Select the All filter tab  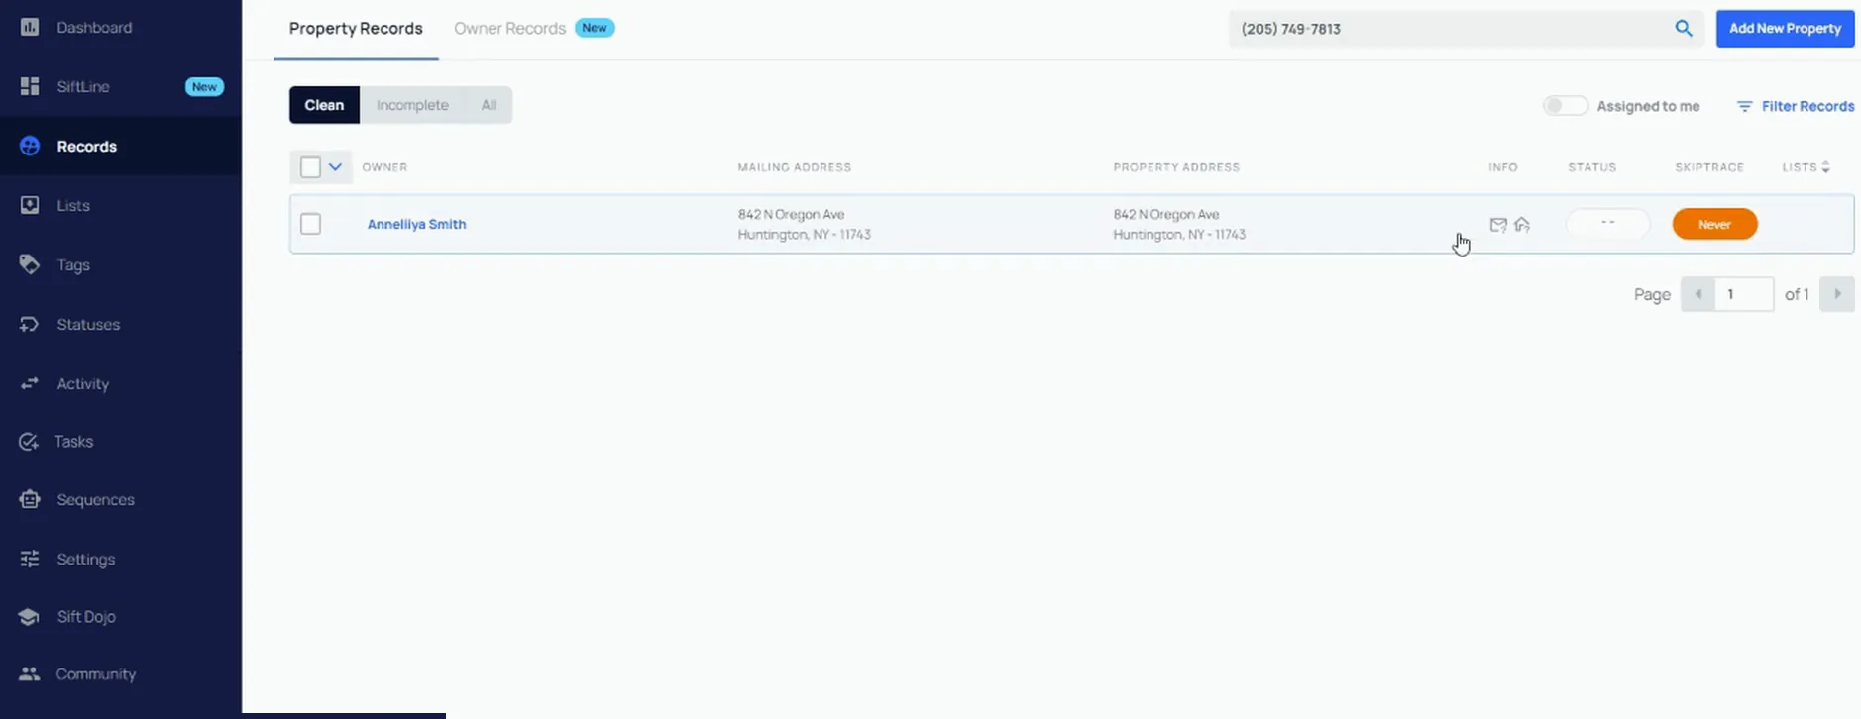(489, 105)
